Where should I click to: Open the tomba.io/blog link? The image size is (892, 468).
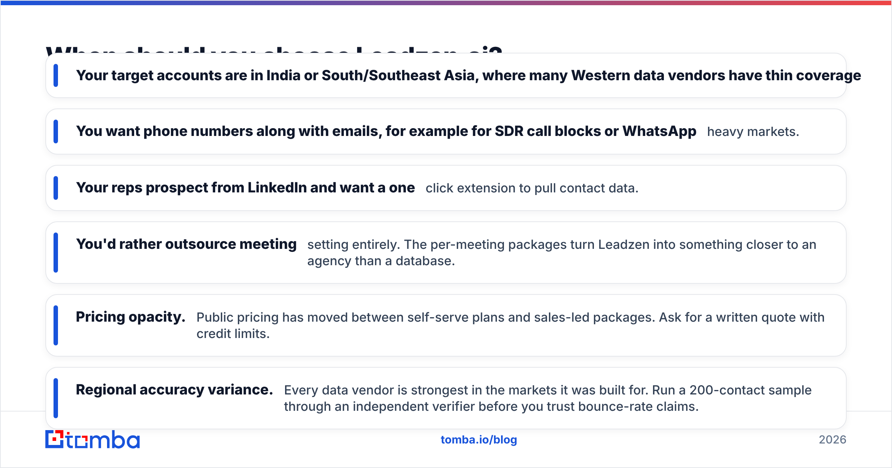tap(479, 440)
